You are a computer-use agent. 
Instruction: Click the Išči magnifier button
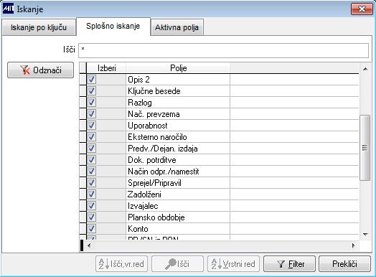pyautogui.click(x=178, y=264)
